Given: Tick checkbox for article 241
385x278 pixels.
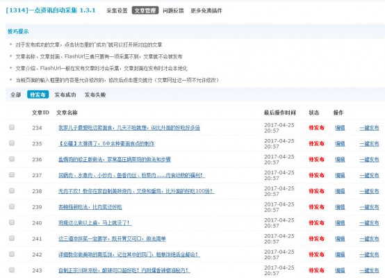Looking at the screenshot, I should tap(12, 238).
